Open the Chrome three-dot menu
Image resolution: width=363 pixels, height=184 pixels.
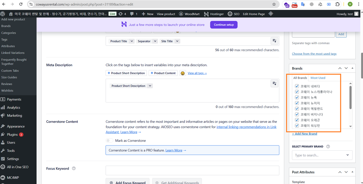click(358, 4)
